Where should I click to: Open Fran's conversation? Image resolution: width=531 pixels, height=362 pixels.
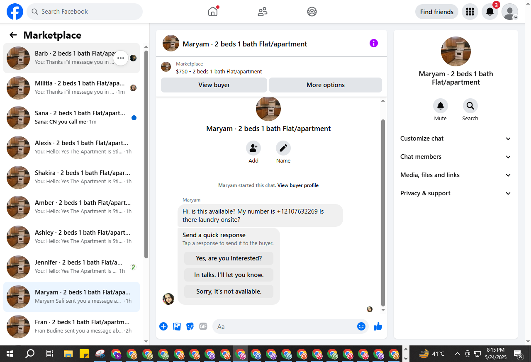click(71, 327)
